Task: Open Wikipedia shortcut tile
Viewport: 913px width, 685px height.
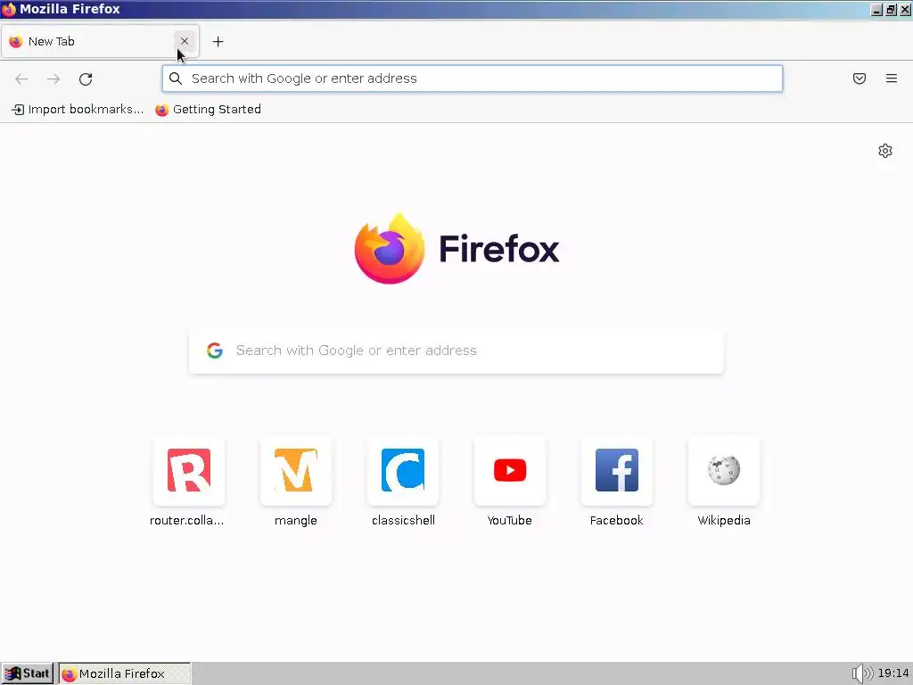Action: 724,482
